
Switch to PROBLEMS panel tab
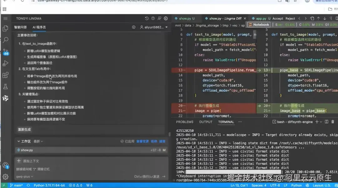coord(185,122)
